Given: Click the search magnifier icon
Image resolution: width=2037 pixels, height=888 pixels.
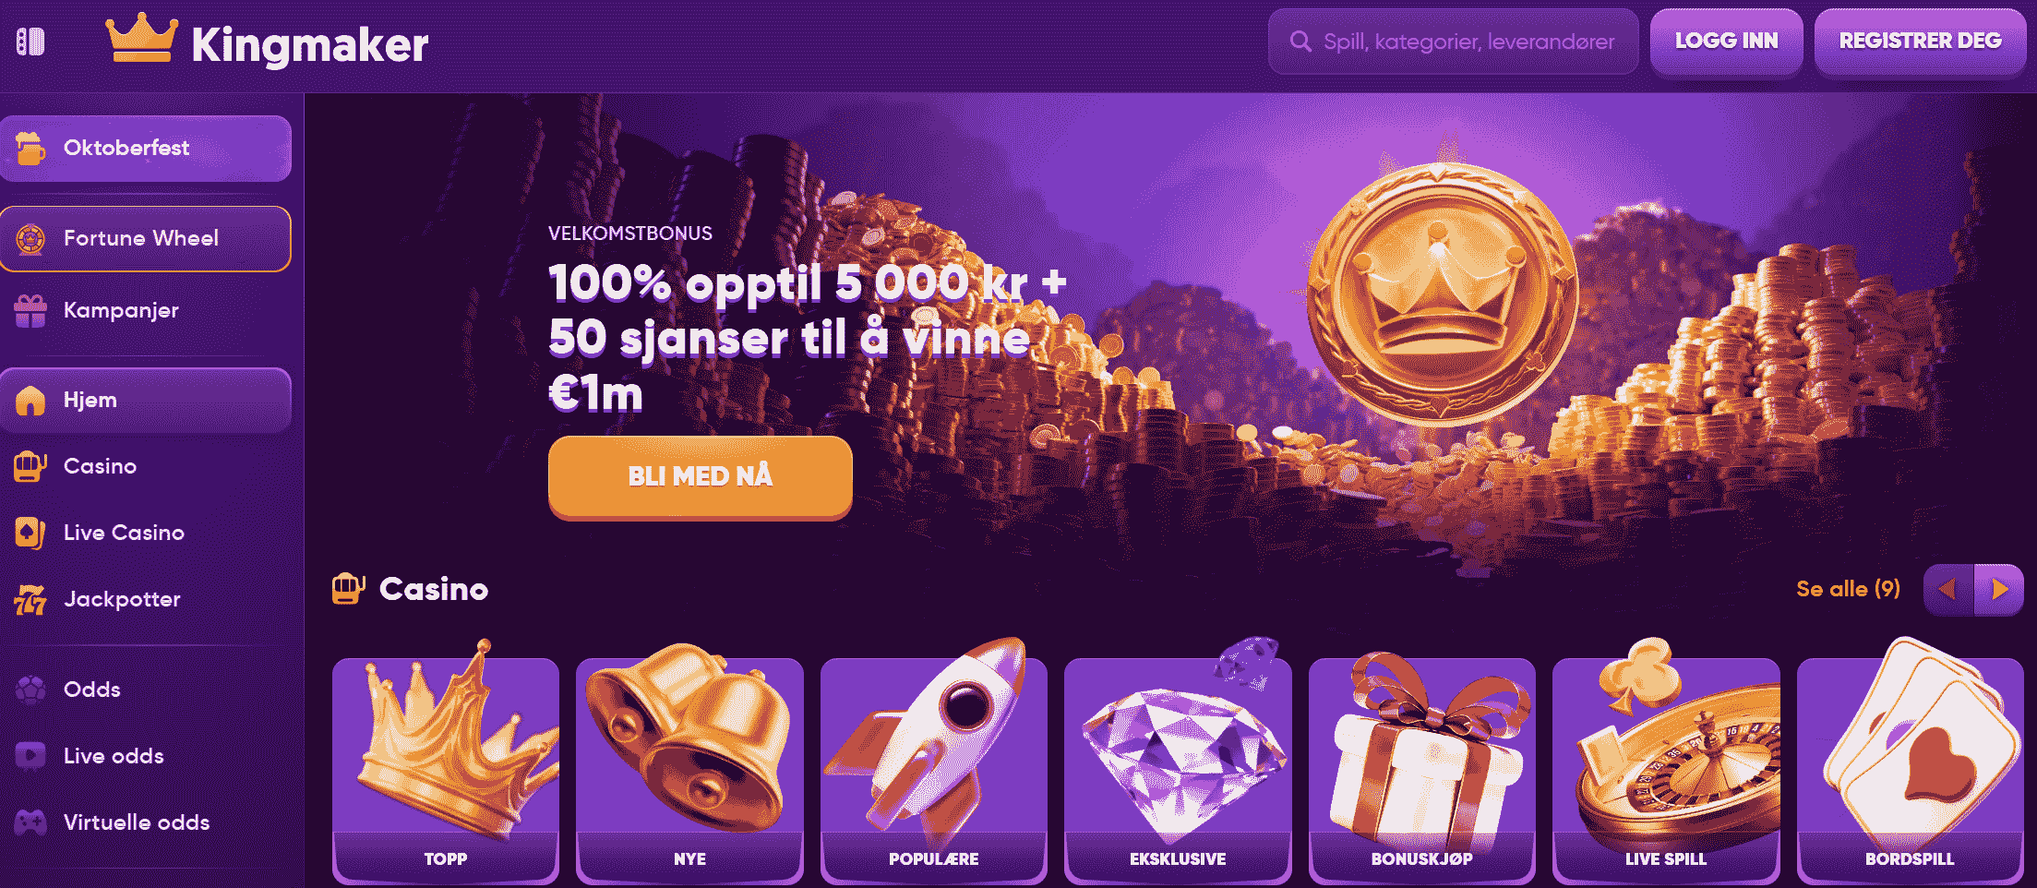Looking at the screenshot, I should pos(1300,42).
